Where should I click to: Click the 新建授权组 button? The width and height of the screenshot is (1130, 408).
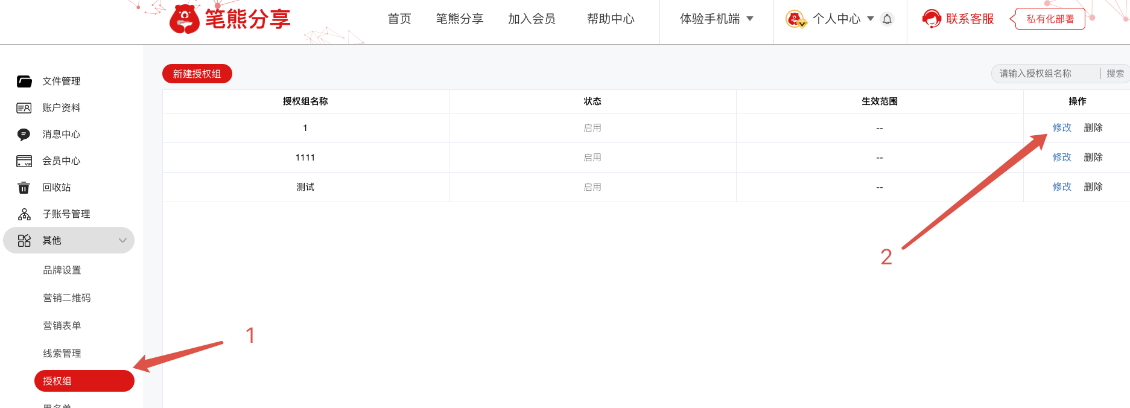[x=197, y=74]
